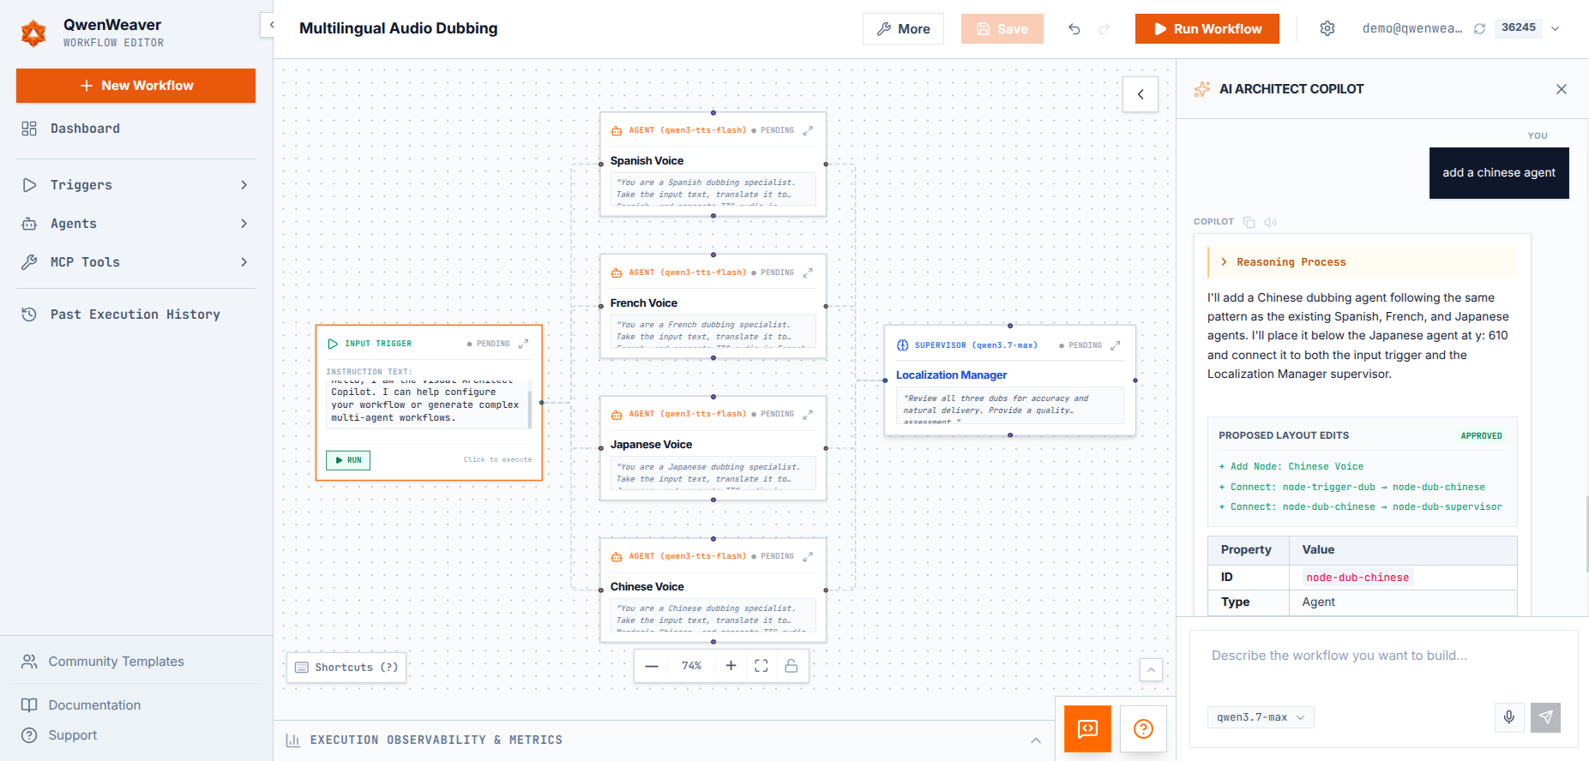Image resolution: width=1589 pixels, height=761 pixels.
Task: Run the workflow
Action: click(1207, 29)
